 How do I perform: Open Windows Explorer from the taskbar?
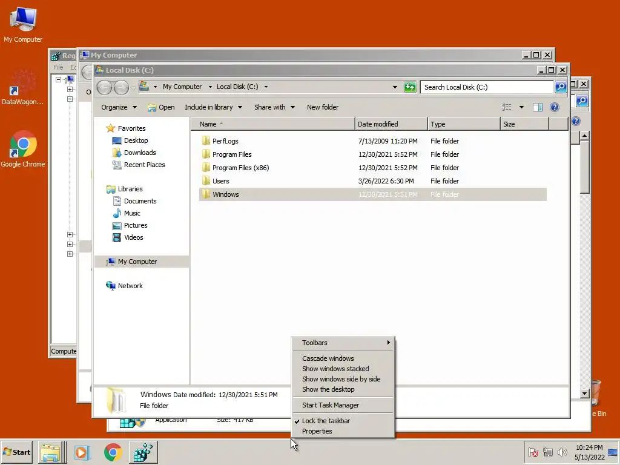pos(51,452)
